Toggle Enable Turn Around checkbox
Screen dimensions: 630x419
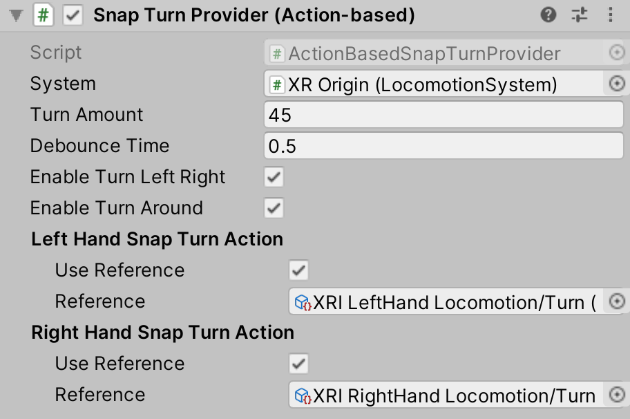[274, 208]
